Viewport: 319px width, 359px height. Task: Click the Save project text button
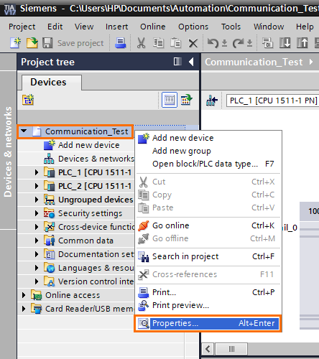(x=80, y=43)
